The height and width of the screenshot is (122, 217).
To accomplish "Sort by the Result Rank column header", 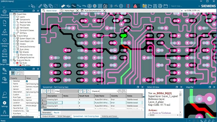I will coord(86,96).
